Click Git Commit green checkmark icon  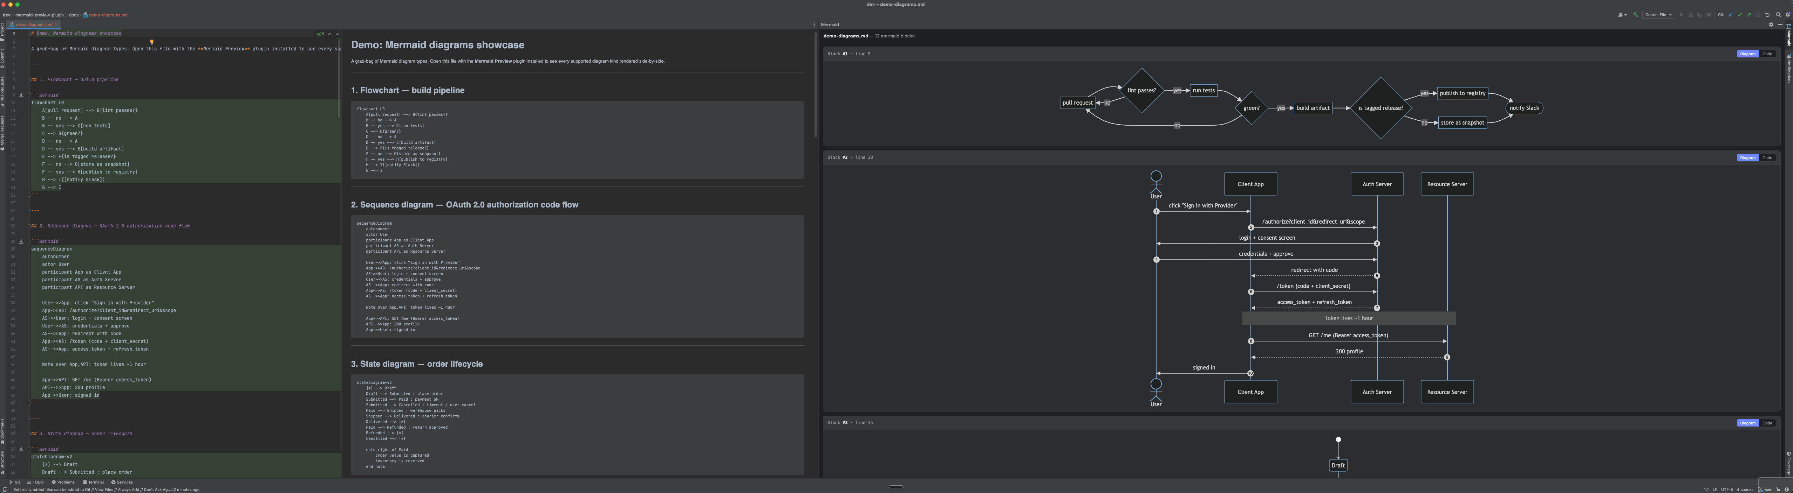(1740, 15)
